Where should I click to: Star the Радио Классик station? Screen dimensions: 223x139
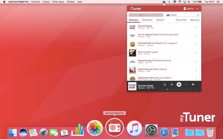click(x=196, y=70)
